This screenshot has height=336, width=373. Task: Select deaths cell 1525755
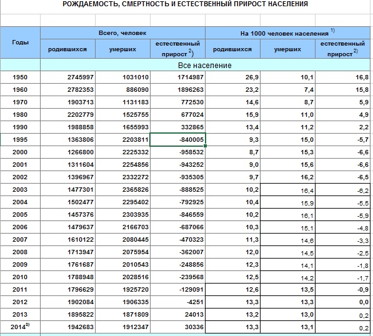pyautogui.click(x=122, y=115)
